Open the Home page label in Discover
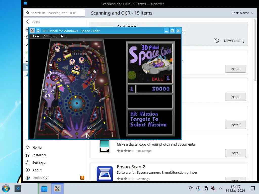 click(37, 147)
